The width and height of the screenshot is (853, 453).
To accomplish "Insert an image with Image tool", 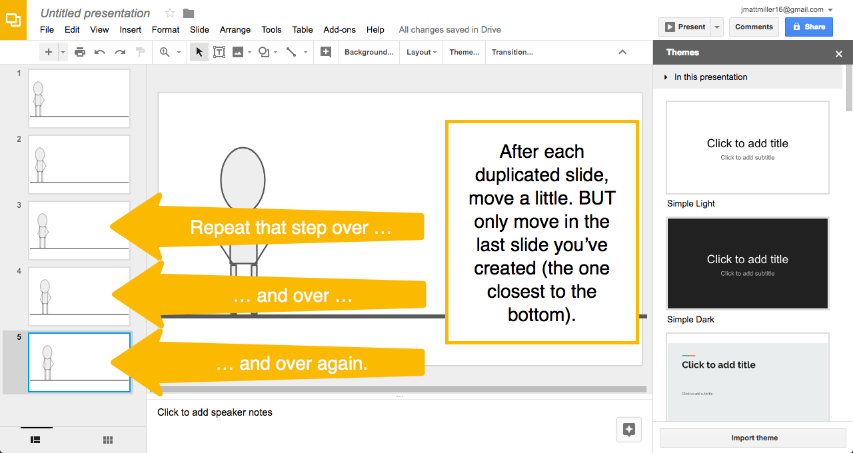I will click(238, 52).
